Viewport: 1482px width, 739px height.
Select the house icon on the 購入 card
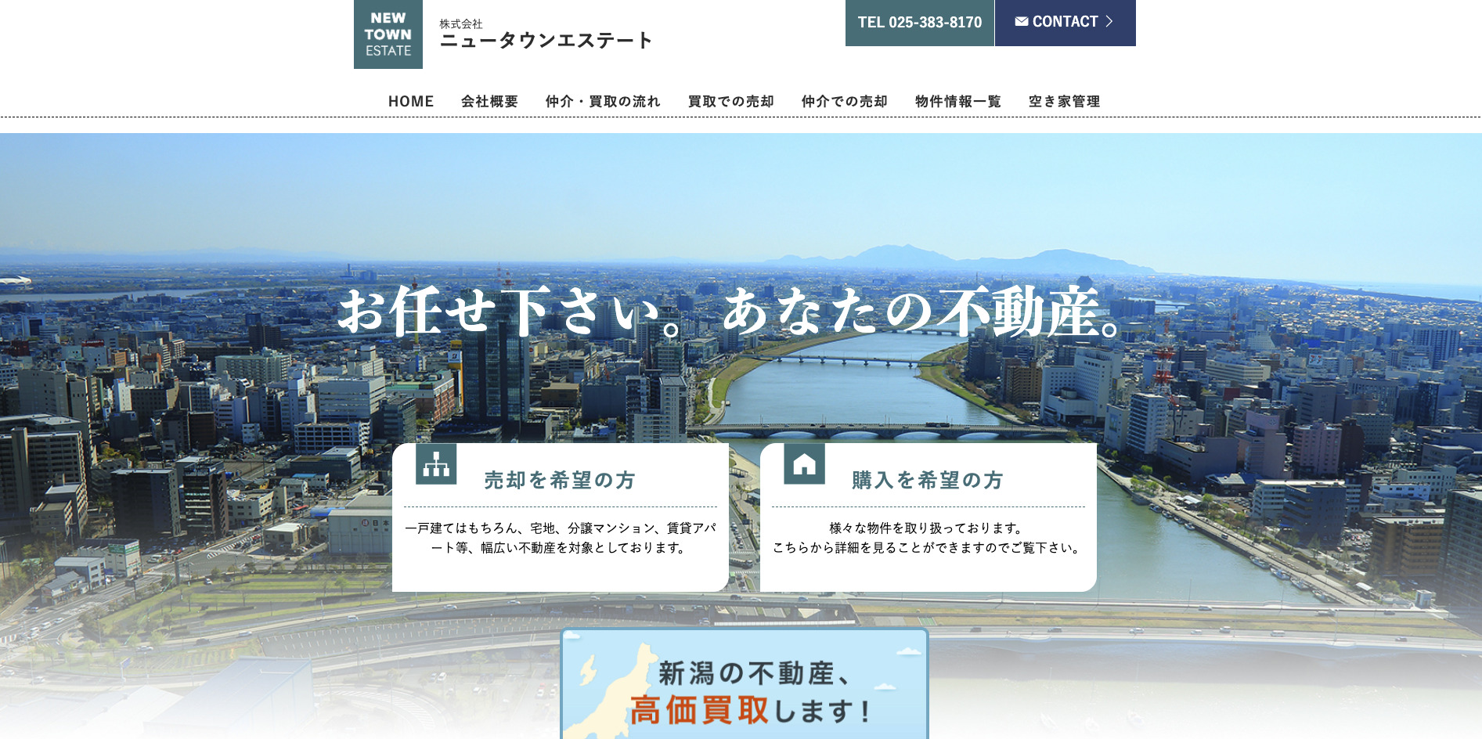805,467
